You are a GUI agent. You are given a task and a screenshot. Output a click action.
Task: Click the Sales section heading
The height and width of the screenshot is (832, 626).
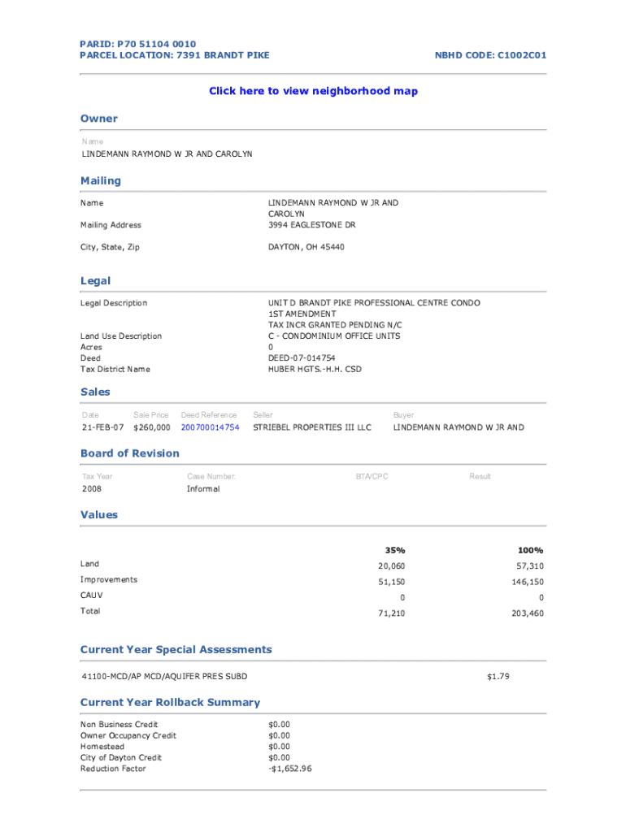tap(95, 392)
